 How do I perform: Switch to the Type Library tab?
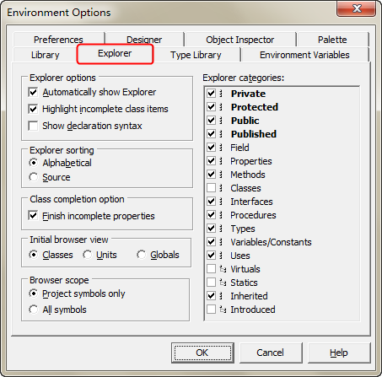(x=196, y=55)
